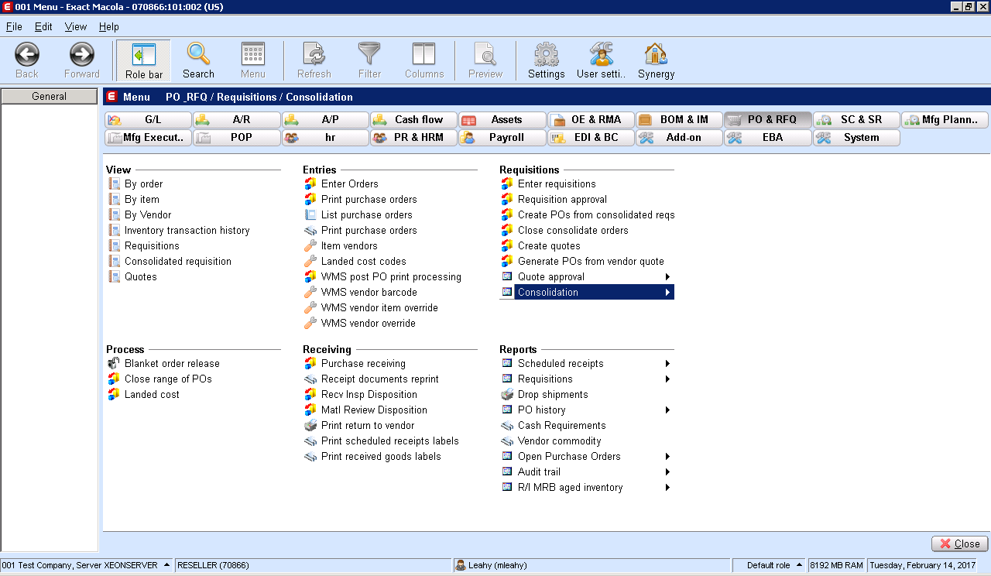Click the Landed cost codes icon

pyautogui.click(x=310, y=261)
